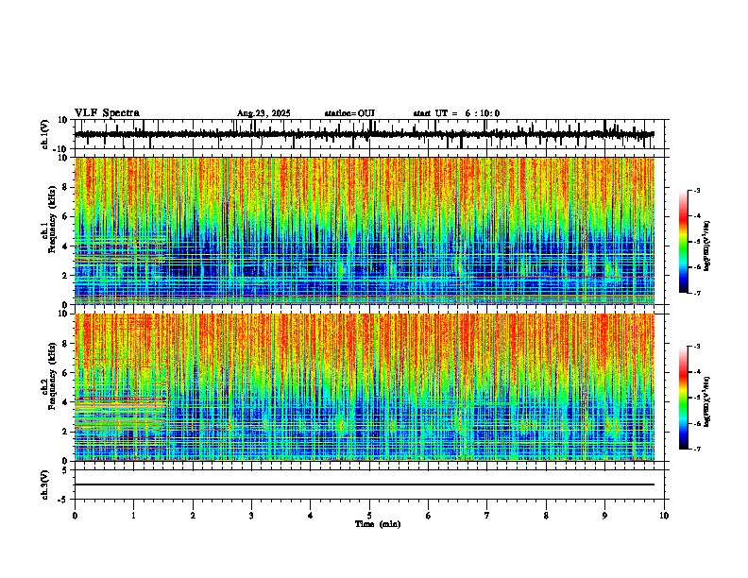Image resolution: width=748 pixels, height=578 pixels.
Task: Click the ch.2 spectrogram plot area
Action: click(x=365, y=387)
